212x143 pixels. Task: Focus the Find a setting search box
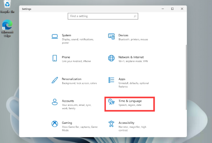tap(100, 16)
